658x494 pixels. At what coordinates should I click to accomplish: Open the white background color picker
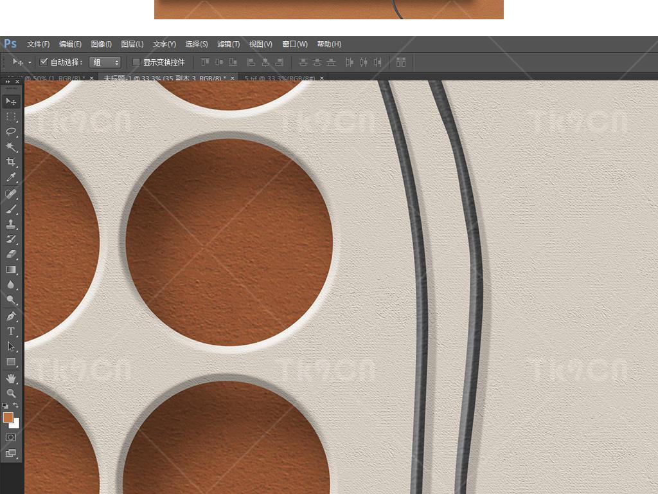(x=16, y=425)
